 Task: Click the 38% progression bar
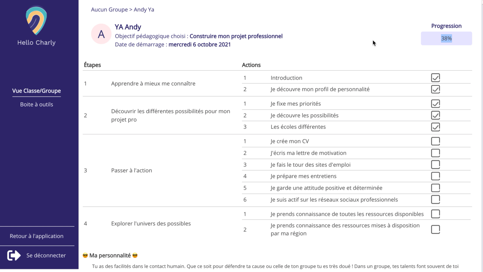(446, 38)
